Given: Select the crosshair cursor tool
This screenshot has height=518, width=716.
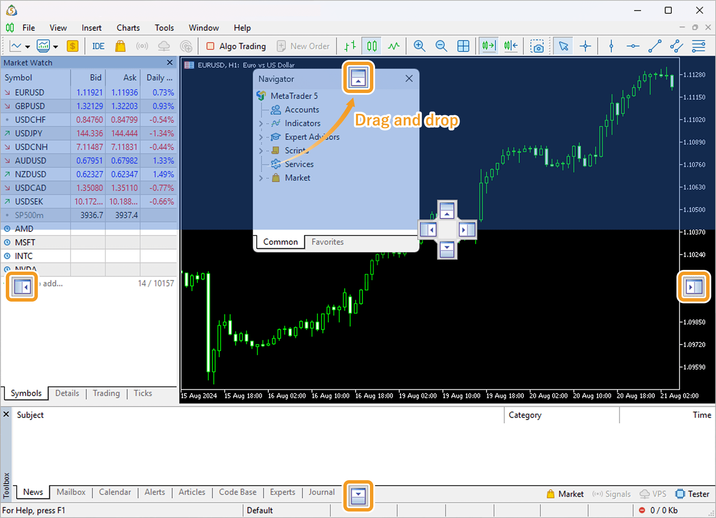Looking at the screenshot, I should 585,46.
